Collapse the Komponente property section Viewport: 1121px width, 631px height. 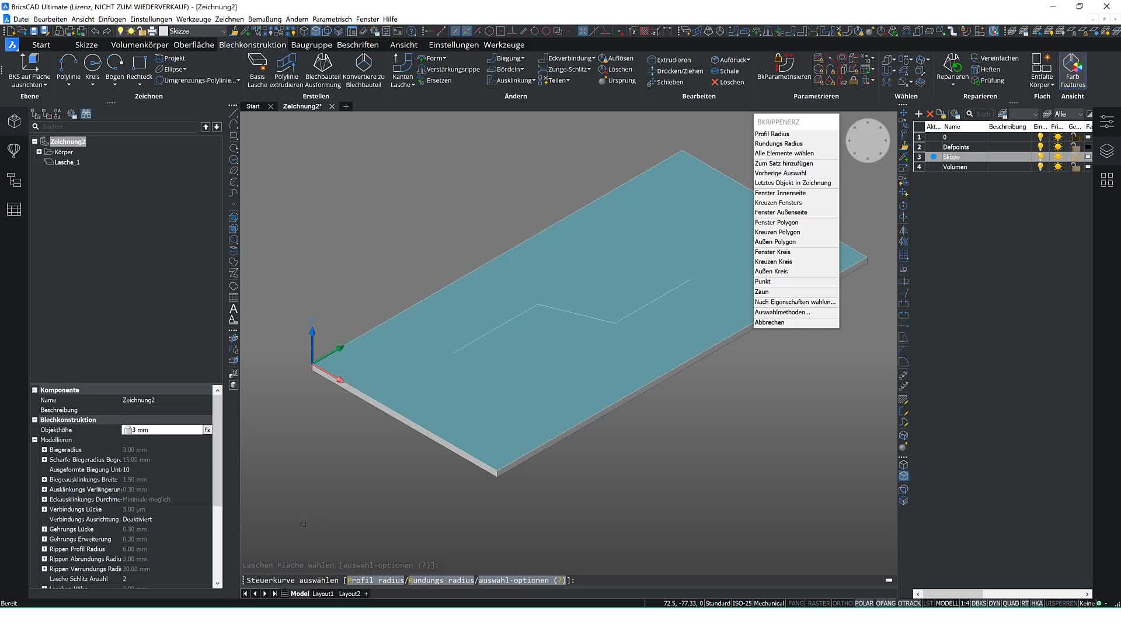point(34,390)
